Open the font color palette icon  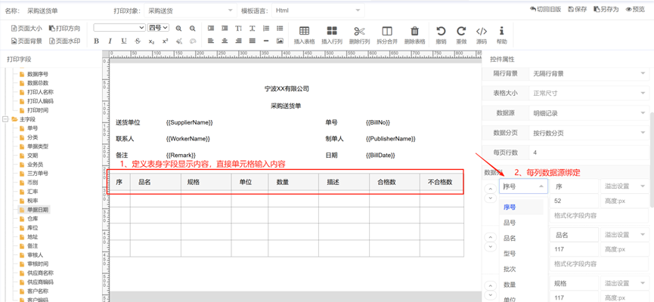(193, 41)
